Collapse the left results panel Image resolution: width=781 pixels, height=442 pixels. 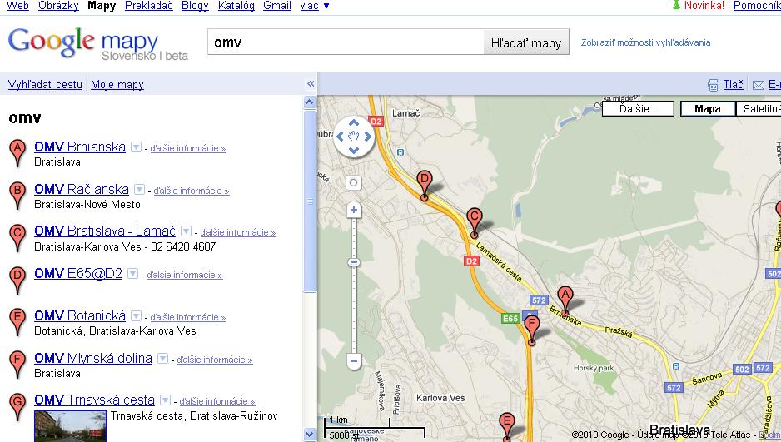point(311,83)
